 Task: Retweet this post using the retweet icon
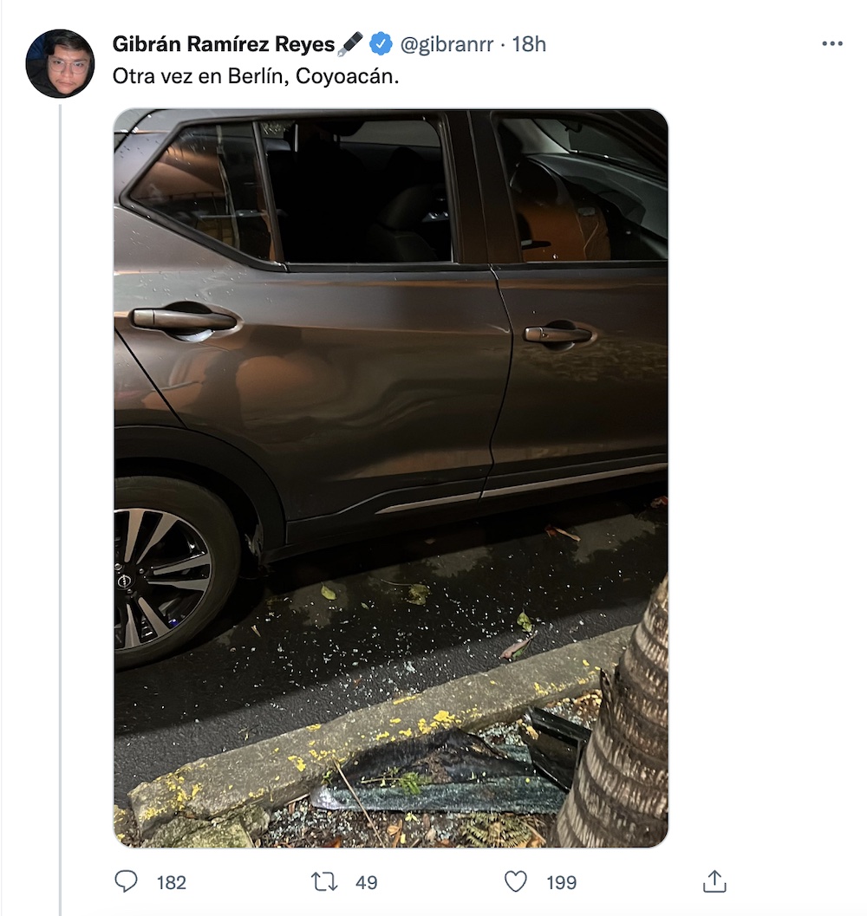pos(324,882)
